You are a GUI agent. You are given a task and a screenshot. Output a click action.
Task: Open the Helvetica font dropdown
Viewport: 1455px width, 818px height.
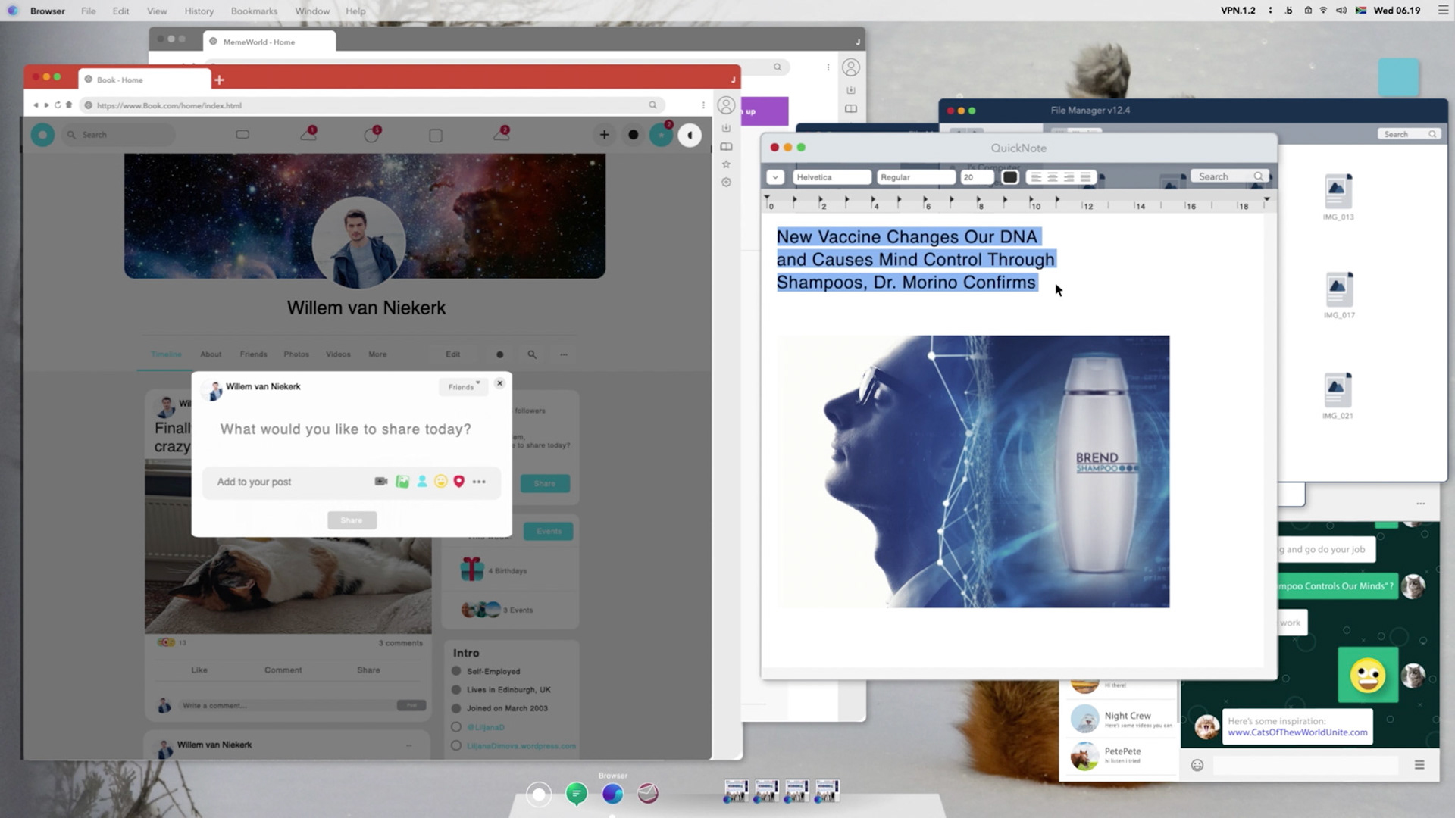(x=831, y=177)
